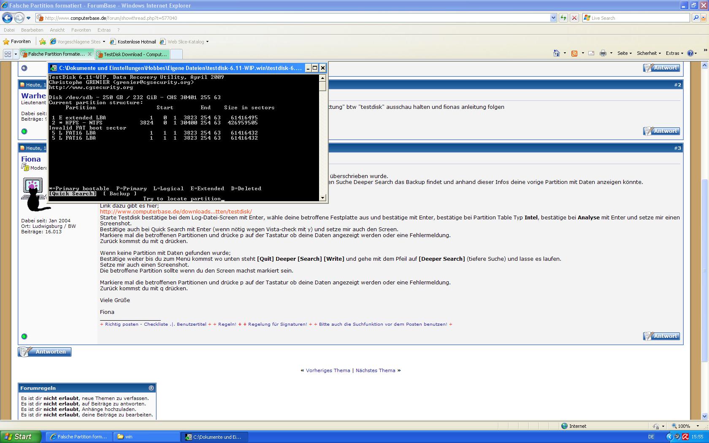Viewport: 709px width, 443px height.
Task: Click the red antivirus tray icon
Action: [x=685, y=437]
